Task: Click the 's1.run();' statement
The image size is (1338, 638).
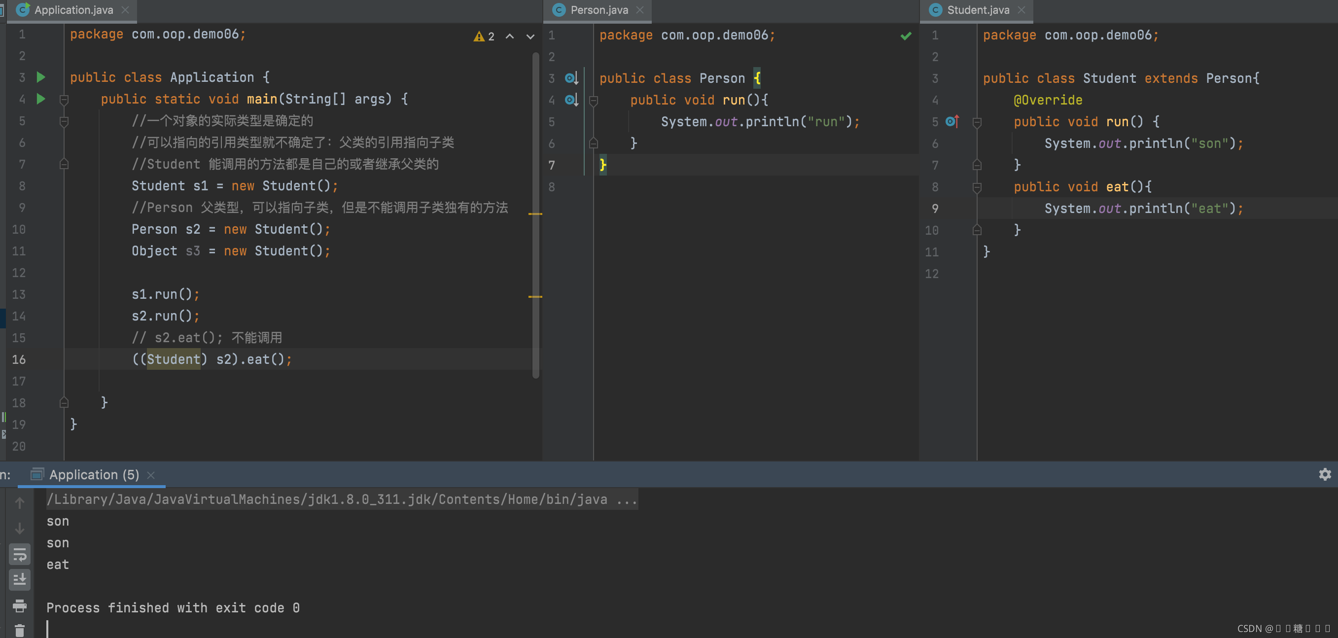Action: pos(165,294)
